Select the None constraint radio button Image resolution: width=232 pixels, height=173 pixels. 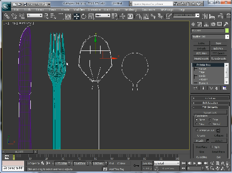pos(196,120)
